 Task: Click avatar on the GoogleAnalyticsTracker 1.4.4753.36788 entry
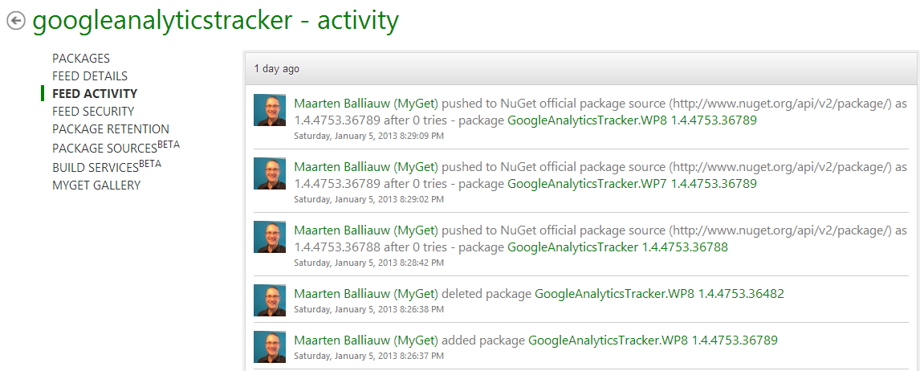coord(270,237)
